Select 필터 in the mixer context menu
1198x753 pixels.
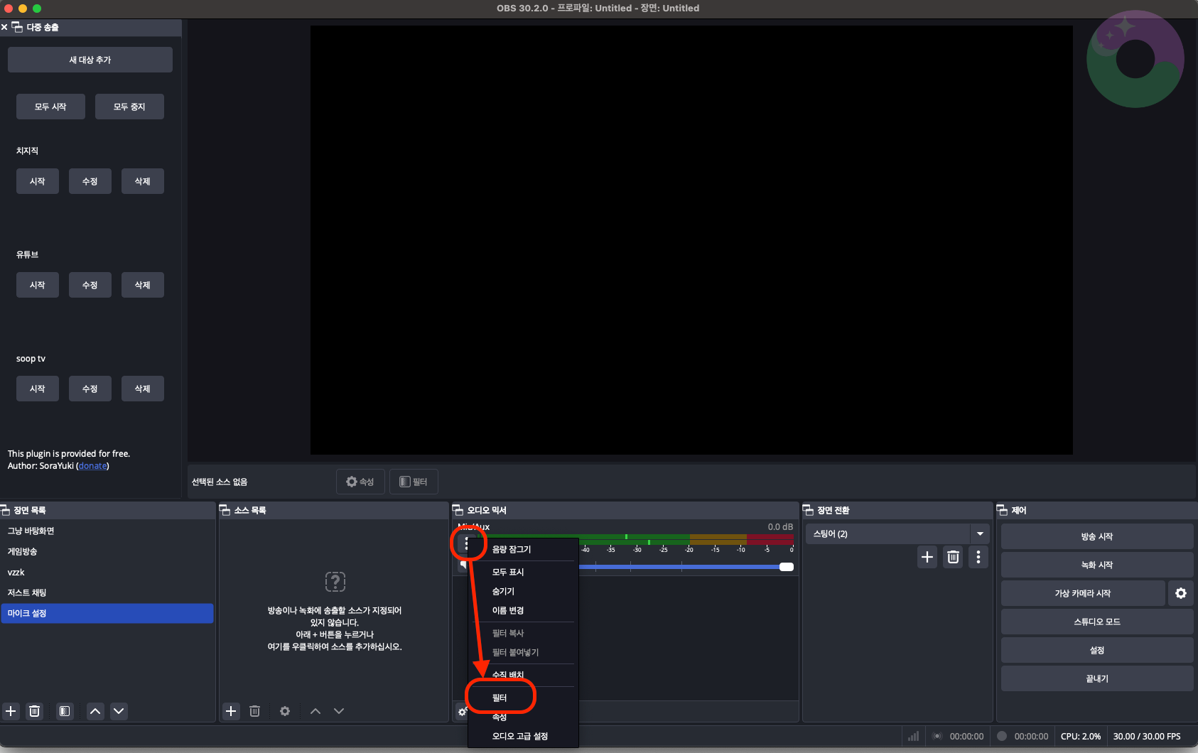coord(523,698)
